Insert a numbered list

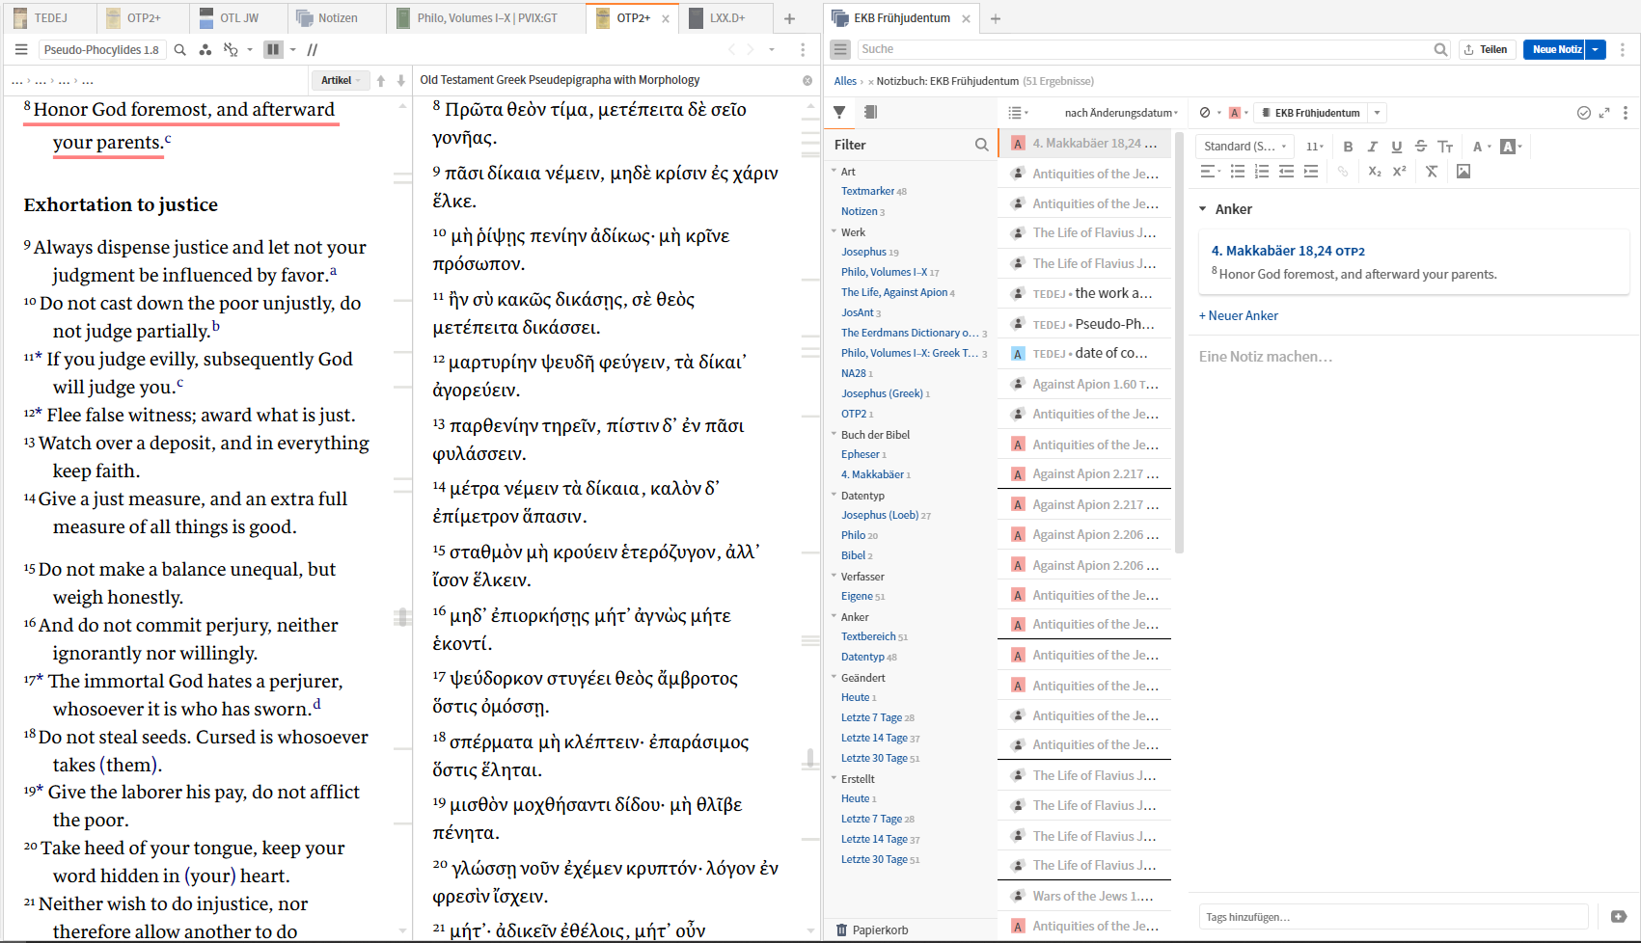point(1261,172)
